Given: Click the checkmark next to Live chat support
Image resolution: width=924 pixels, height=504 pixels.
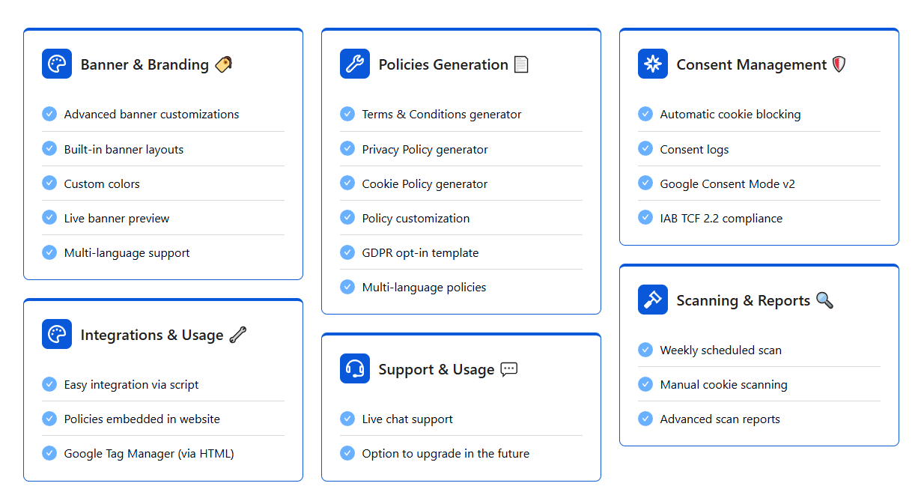Looking at the screenshot, I should tap(347, 419).
